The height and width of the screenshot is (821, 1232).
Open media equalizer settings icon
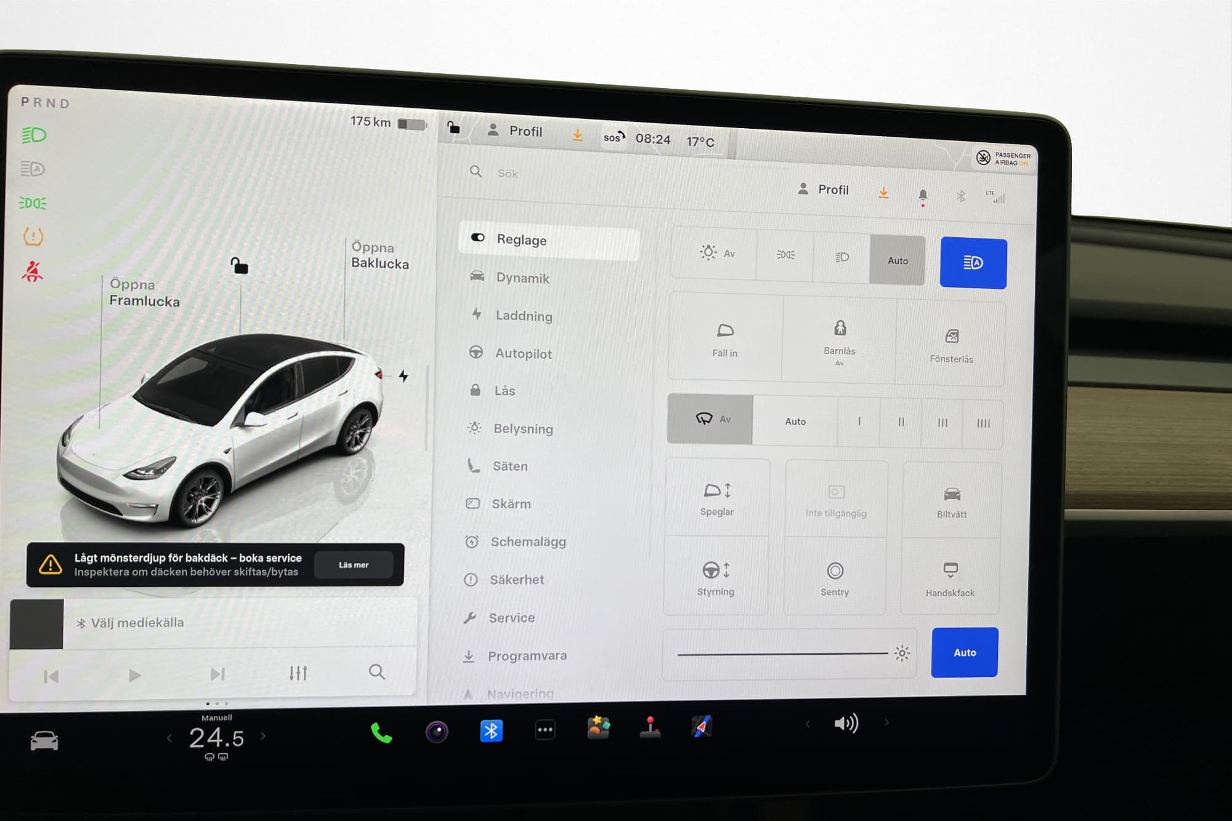coord(298,673)
